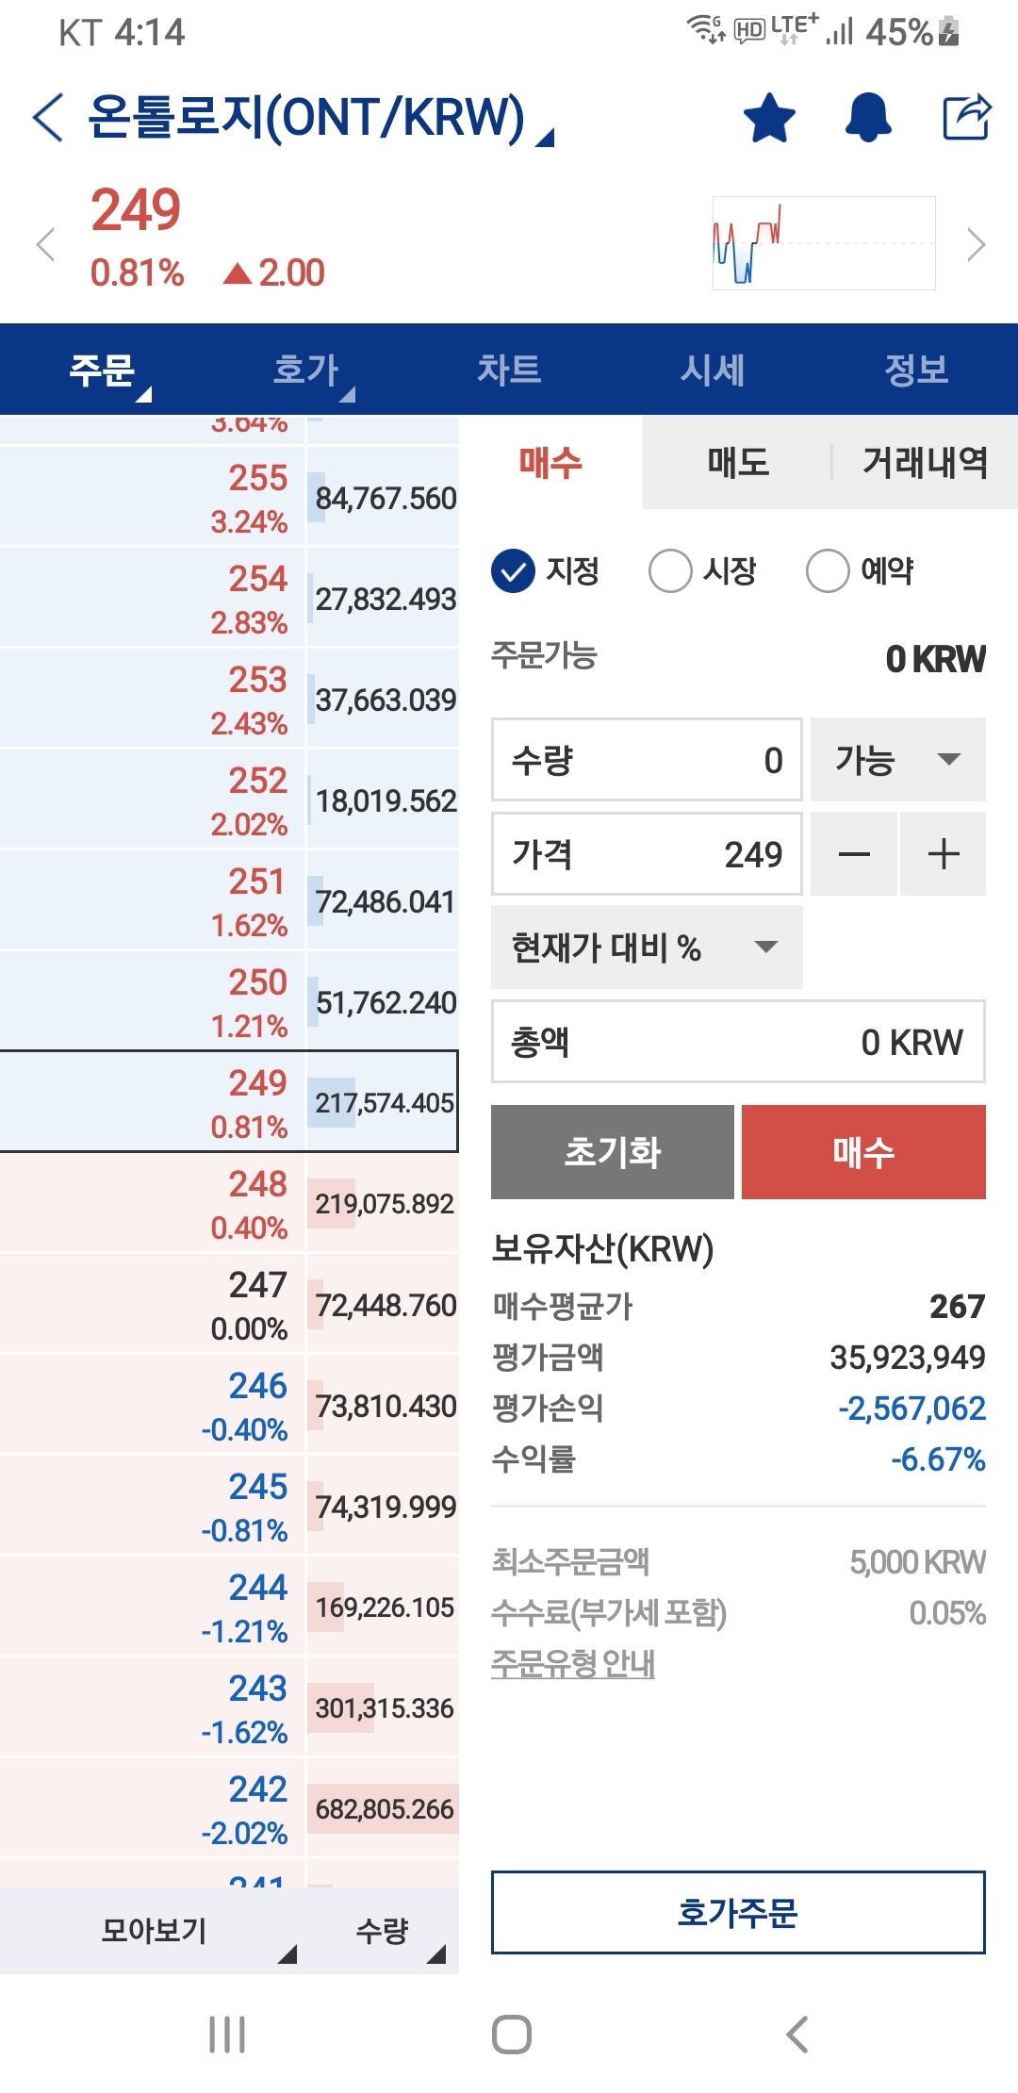Switch to the 매도 sell tab
The width and height of the screenshot is (1018, 2093).
click(x=738, y=463)
